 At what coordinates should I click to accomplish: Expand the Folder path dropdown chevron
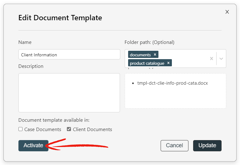[x=221, y=59]
